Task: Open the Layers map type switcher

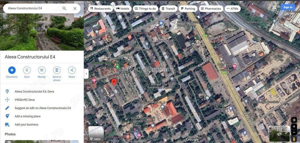Action: (96, 134)
